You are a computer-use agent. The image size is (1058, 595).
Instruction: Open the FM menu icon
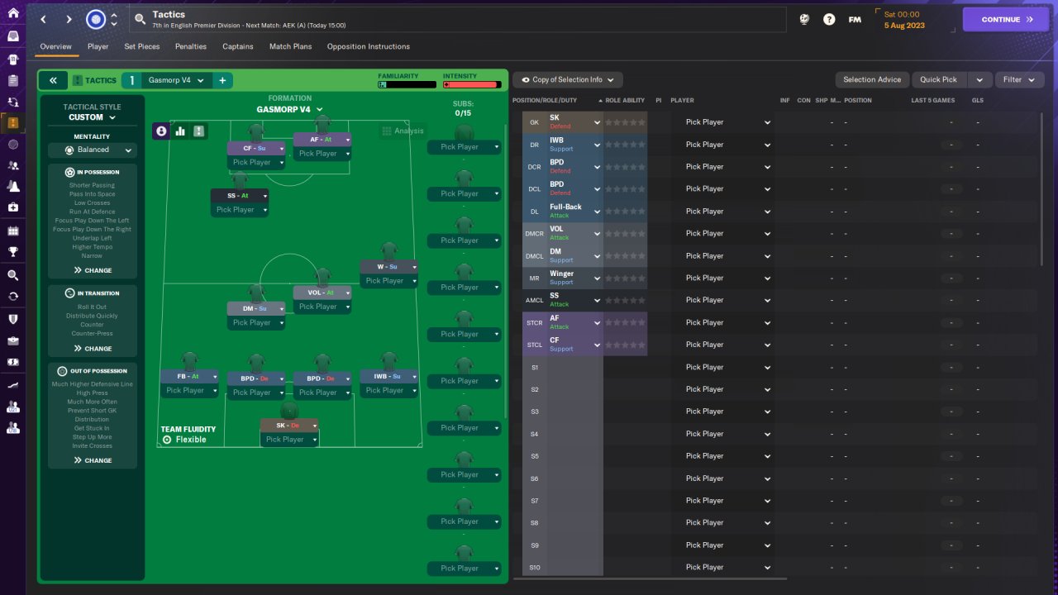click(x=855, y=19)
